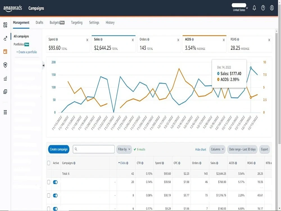The height and width of the screenshot is (211, 281).
Task: Open the Date range - Last 30 days selector
Action: (x=242, y=149)
